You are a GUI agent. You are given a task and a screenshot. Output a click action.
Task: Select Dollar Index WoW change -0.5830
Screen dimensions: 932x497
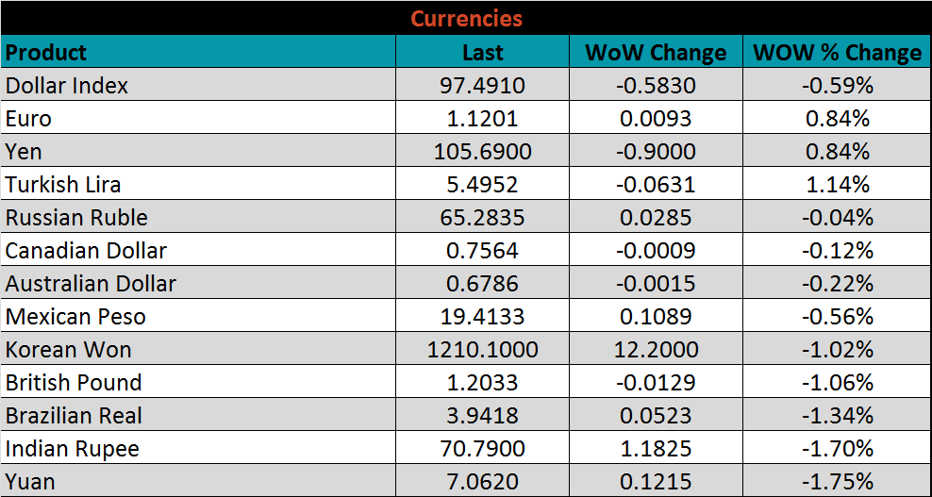click(656, 86)
